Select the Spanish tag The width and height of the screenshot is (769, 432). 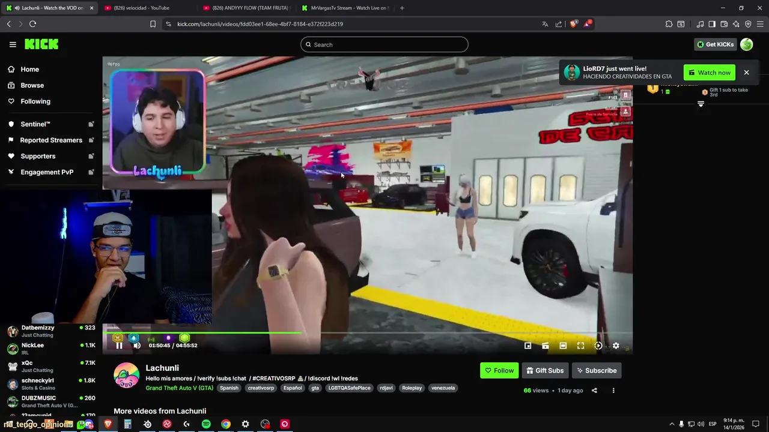229,388
